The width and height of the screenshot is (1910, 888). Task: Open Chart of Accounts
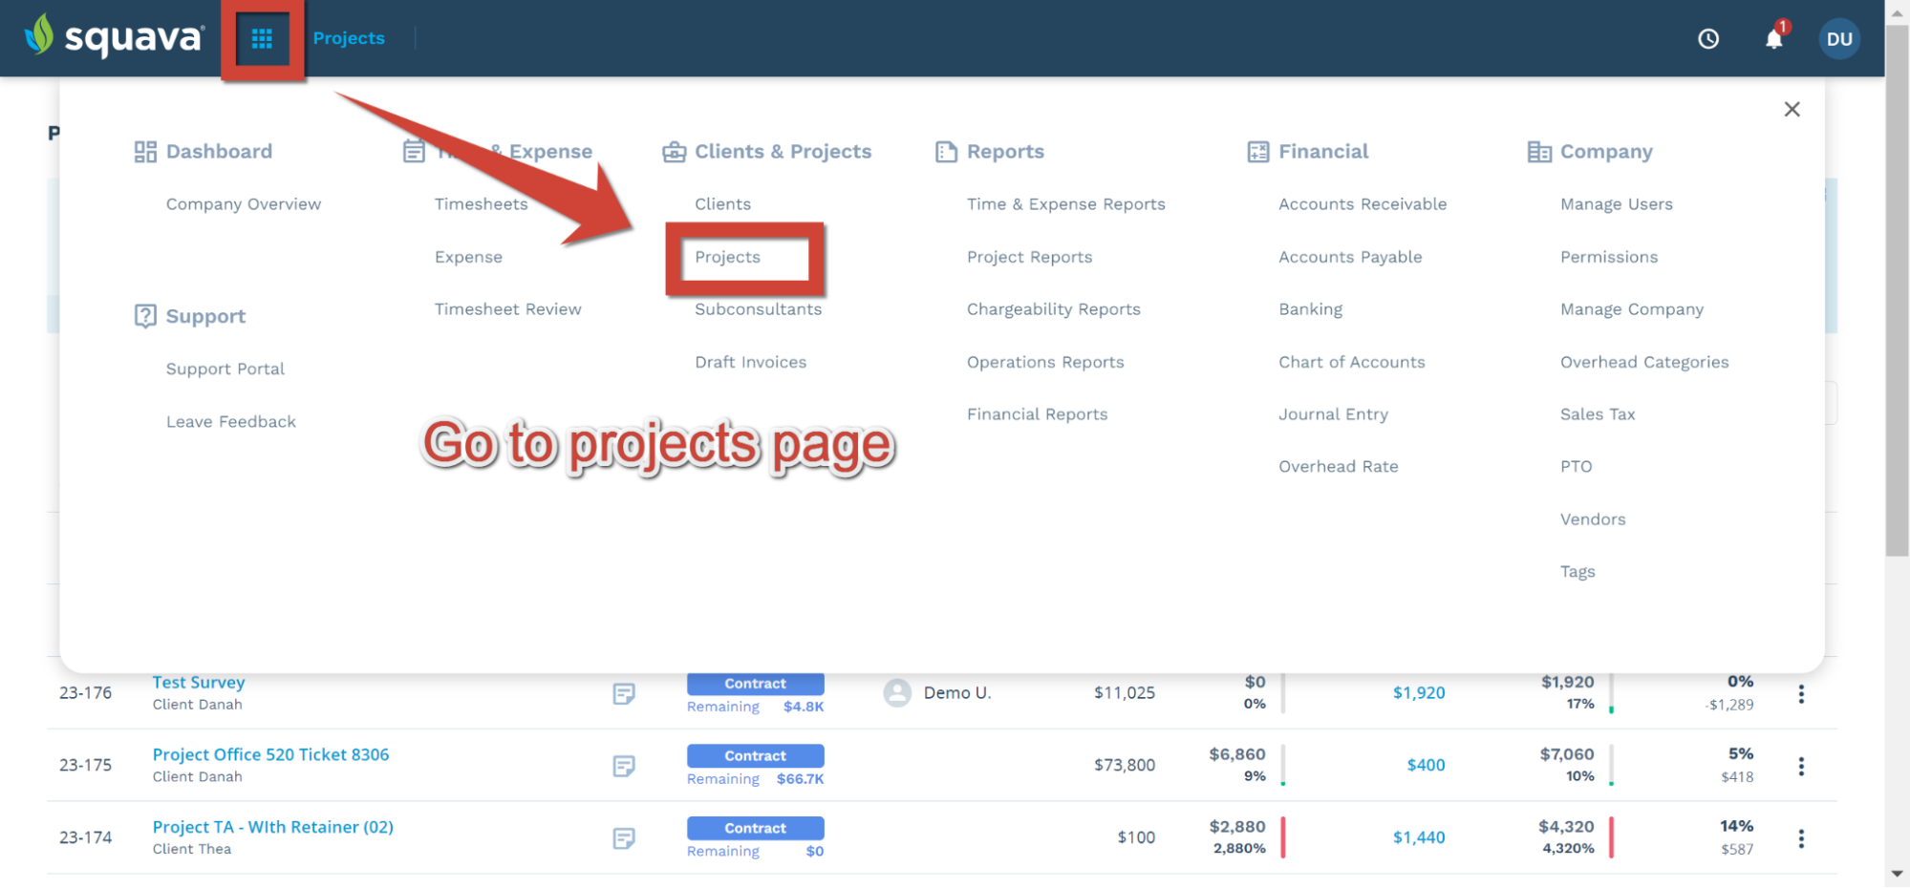click(1351, 362)
